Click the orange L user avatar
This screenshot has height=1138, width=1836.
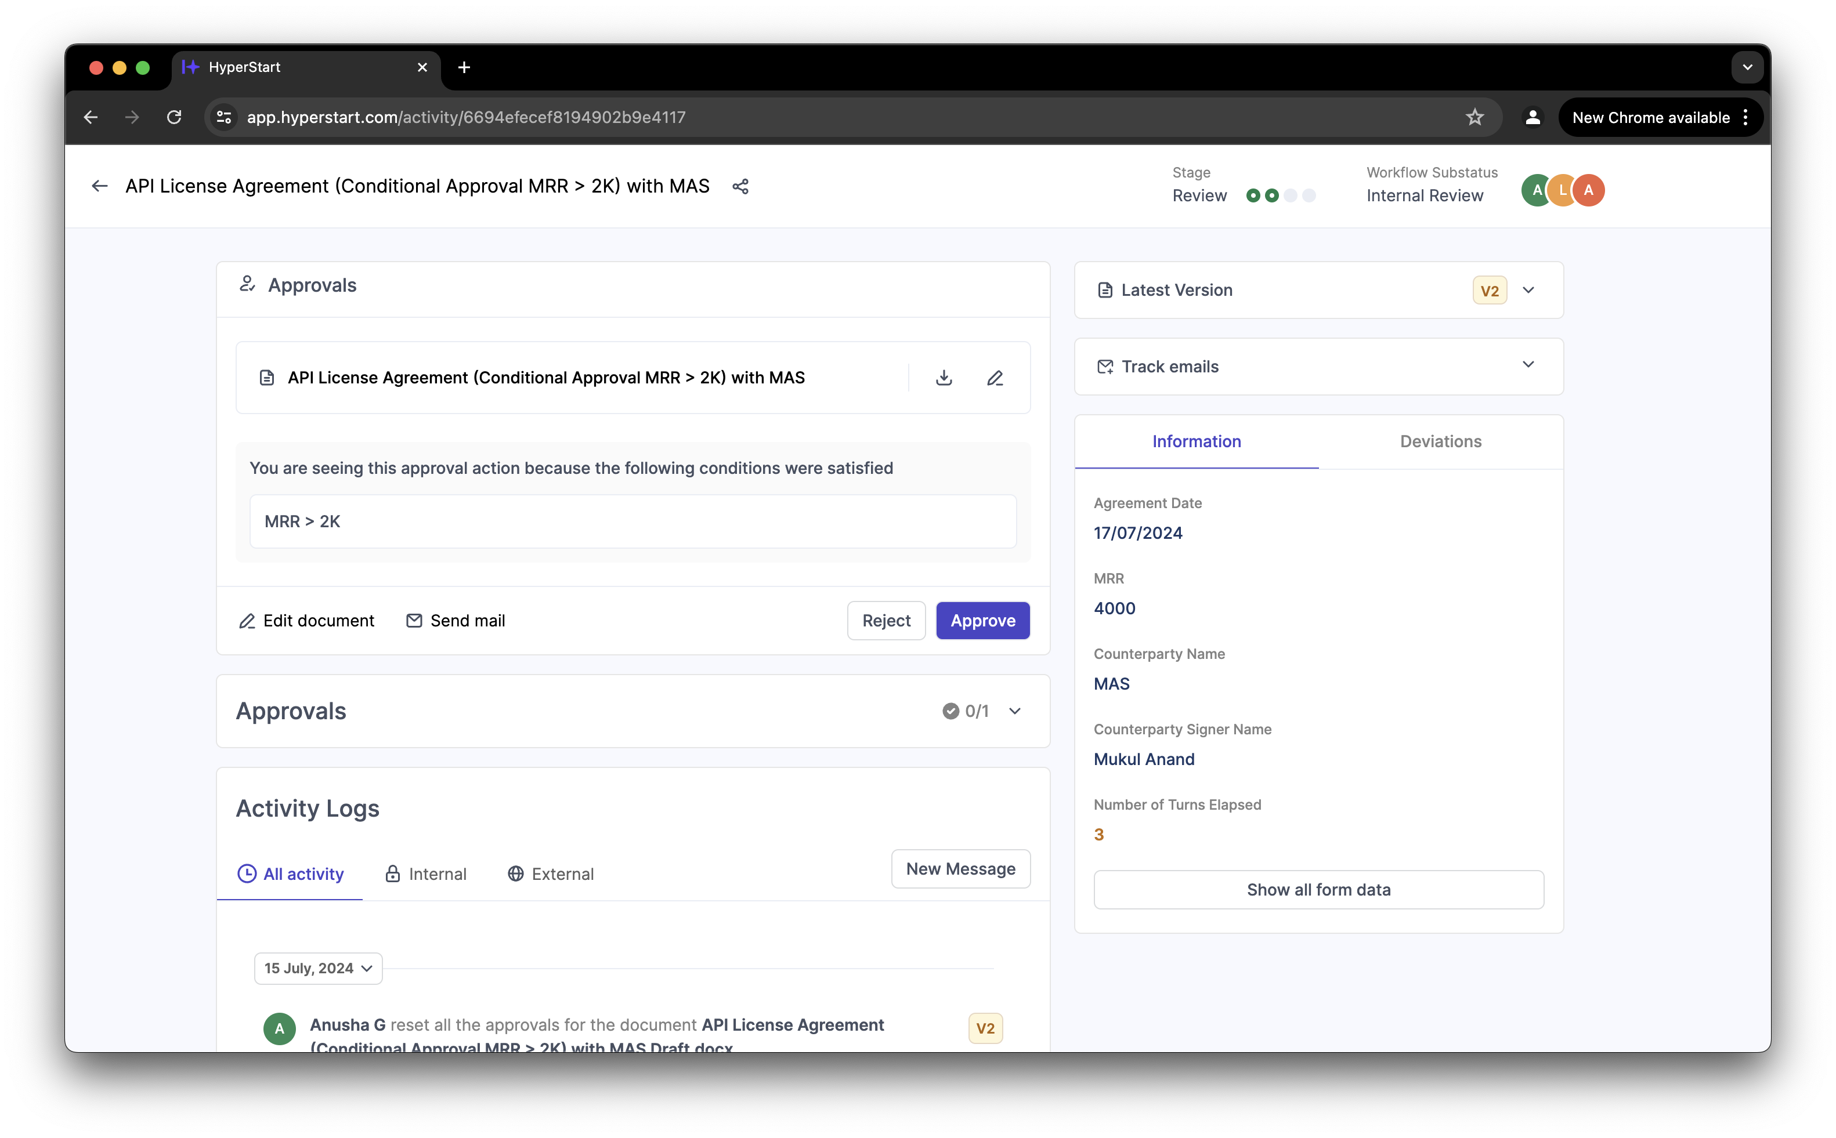[1563, 190]
